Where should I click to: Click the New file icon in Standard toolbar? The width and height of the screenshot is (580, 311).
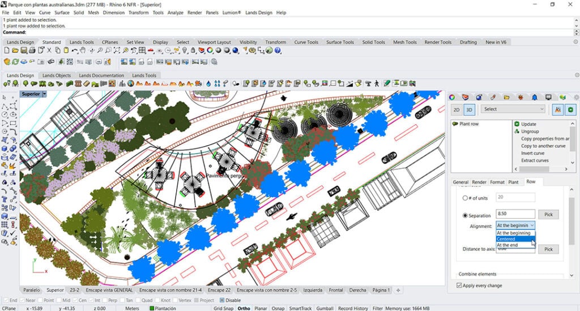(7, 50)
